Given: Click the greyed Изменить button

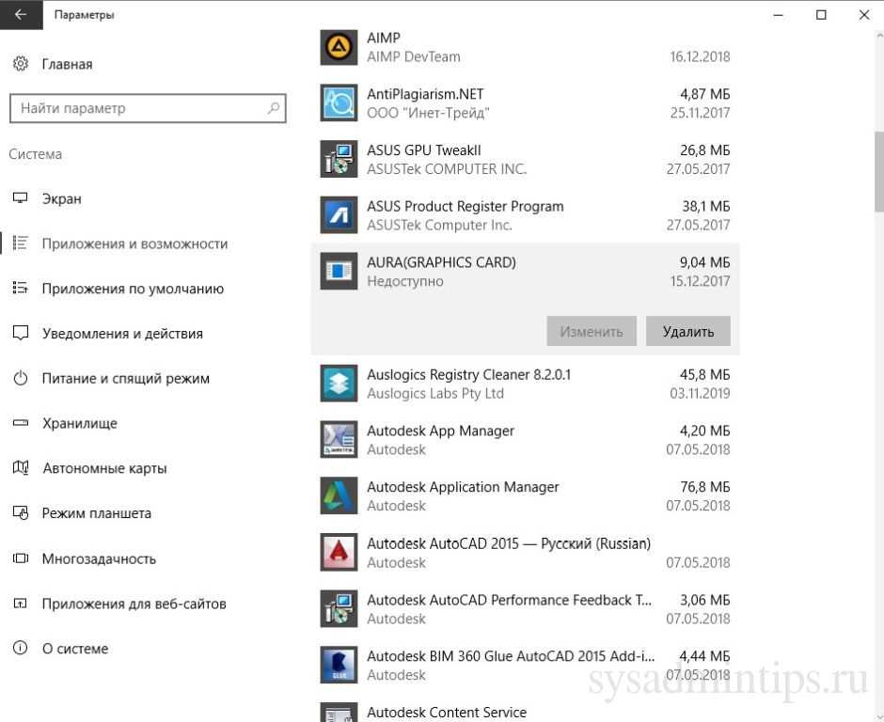Looking at the screenshot, I should click(x=592, y=332).
